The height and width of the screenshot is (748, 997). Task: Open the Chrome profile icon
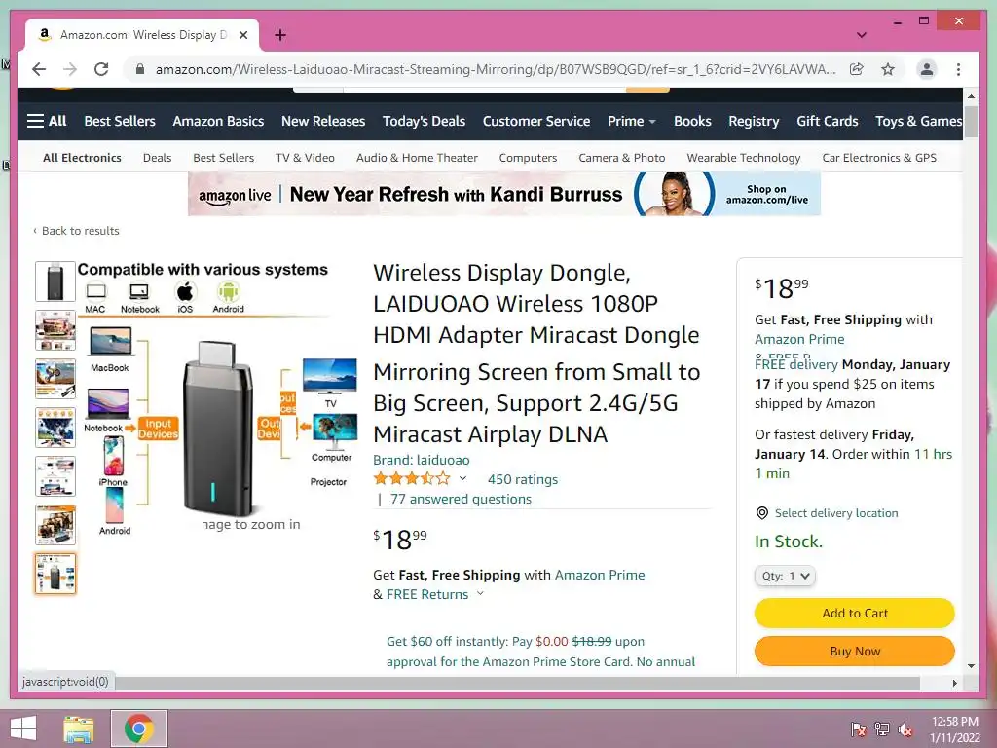click(927, 69)
